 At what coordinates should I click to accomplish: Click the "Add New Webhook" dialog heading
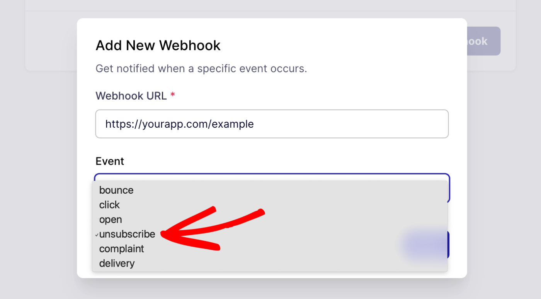(158, 46)
